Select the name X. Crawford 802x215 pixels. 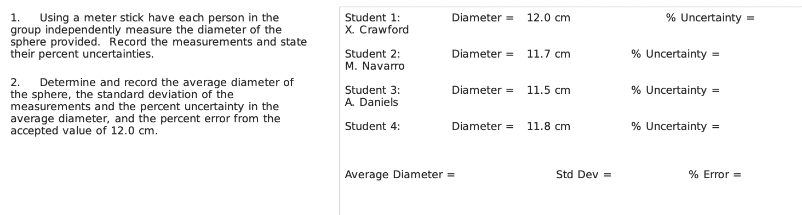(x=377, y=30)
